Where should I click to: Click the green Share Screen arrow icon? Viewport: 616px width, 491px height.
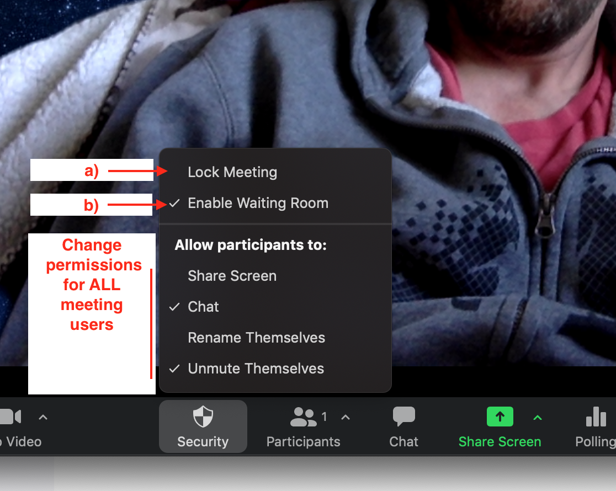tap(500, 417)
